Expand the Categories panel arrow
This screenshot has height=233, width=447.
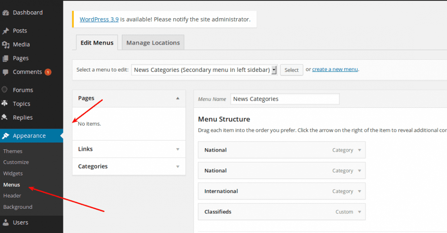[x=177, y=166]
